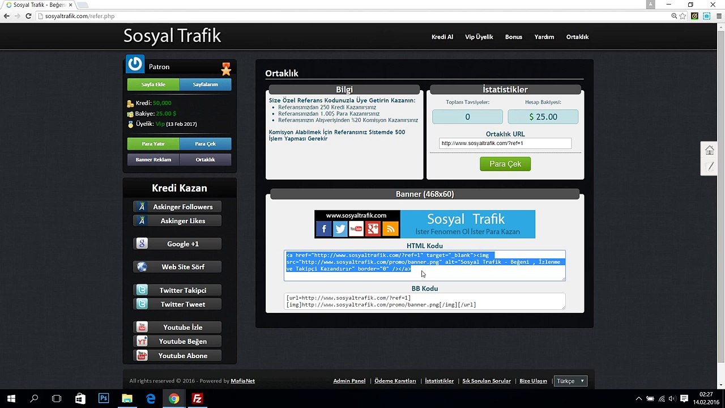Open Youtube Beğen in Kredi Kazan
This screenshot has height=408, width=725.
coord(177,342)
